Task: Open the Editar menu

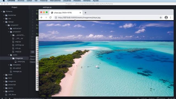Action: (29, 1)
